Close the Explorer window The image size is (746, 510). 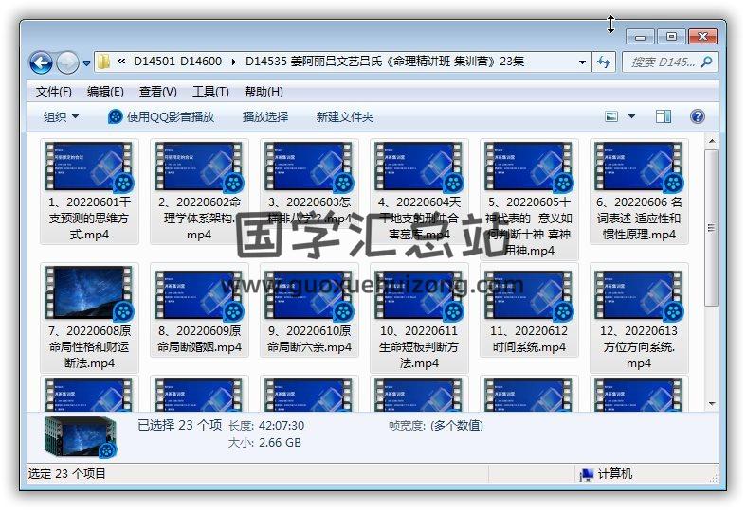click(702, 37)
